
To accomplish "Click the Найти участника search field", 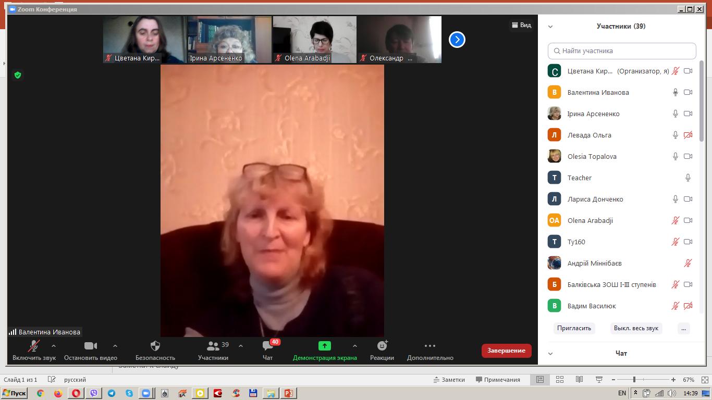I will click(622, 51).
